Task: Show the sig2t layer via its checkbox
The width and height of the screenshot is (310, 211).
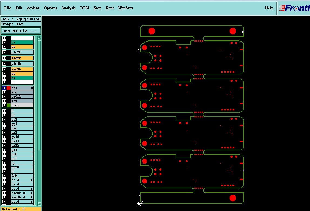Action: pyautogui.click(x=4, y=58)
